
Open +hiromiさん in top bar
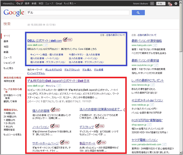[9, 3]
